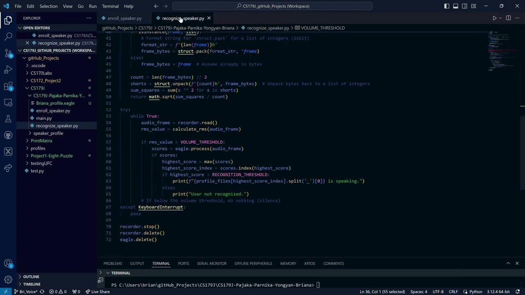525x295 pixels.
Task: Synchronize changes in status bar
Action: coord(42,292)
